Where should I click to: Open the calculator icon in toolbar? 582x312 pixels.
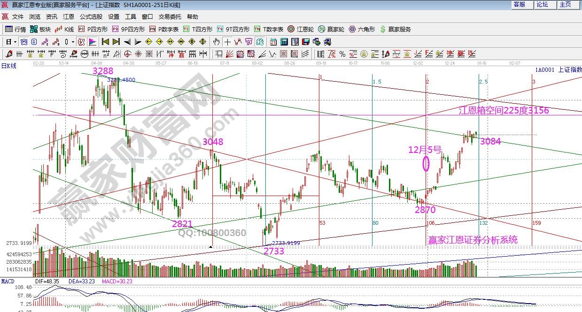[x=284, y=42]
